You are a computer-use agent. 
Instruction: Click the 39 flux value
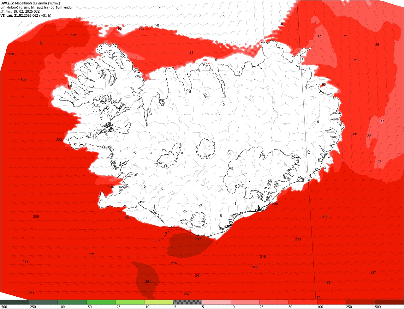319,37
